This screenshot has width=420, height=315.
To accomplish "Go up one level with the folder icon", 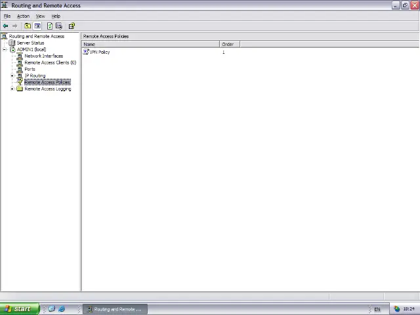I will 28,26.
